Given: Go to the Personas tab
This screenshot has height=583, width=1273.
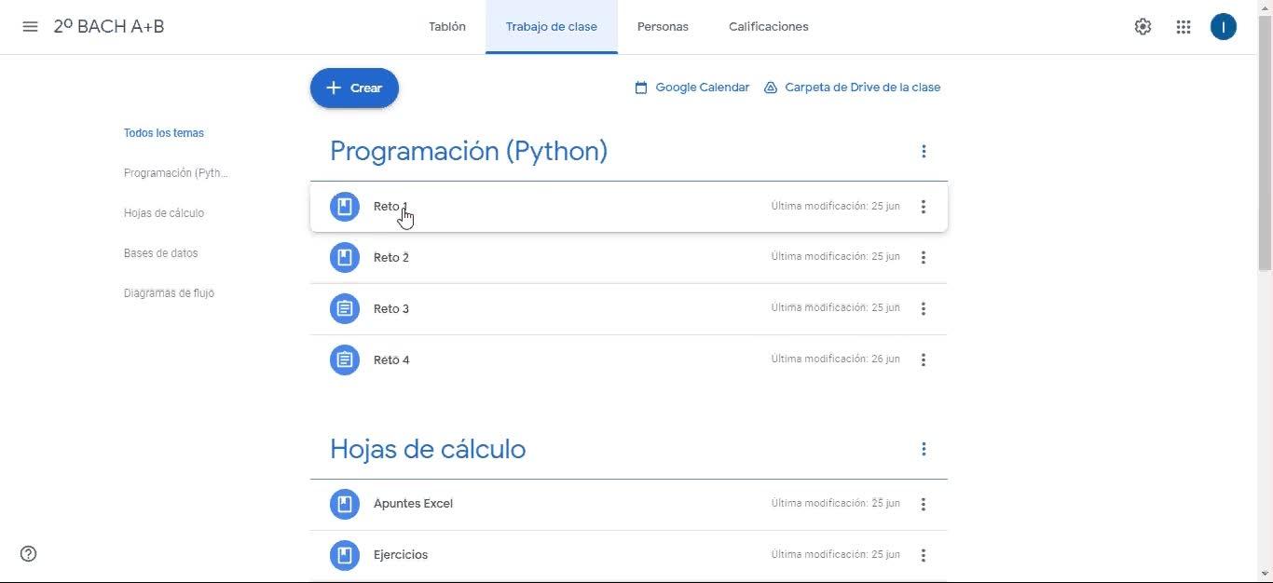Looking at the screenshot, I should point(663,27).
